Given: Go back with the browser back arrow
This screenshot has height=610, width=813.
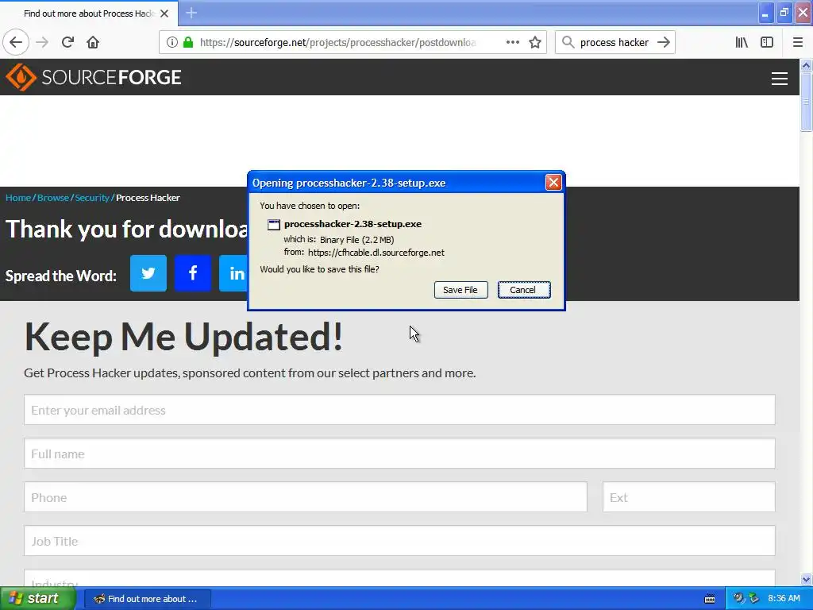Looking at the screenshot, I should click(x=16, y=43).
